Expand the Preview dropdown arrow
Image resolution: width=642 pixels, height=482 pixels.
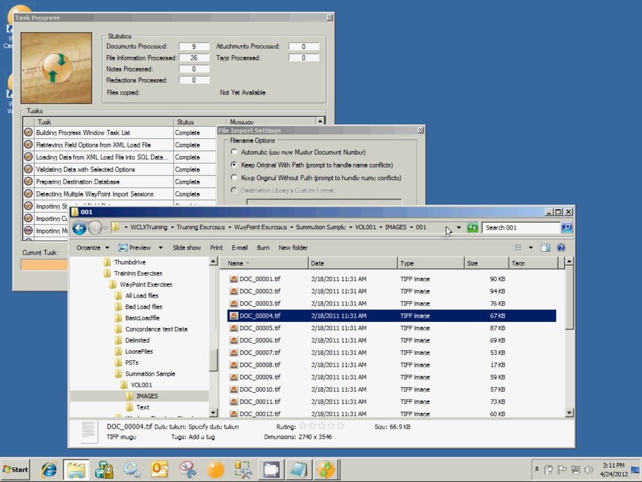pyautogui.click(x=160, y=248)
